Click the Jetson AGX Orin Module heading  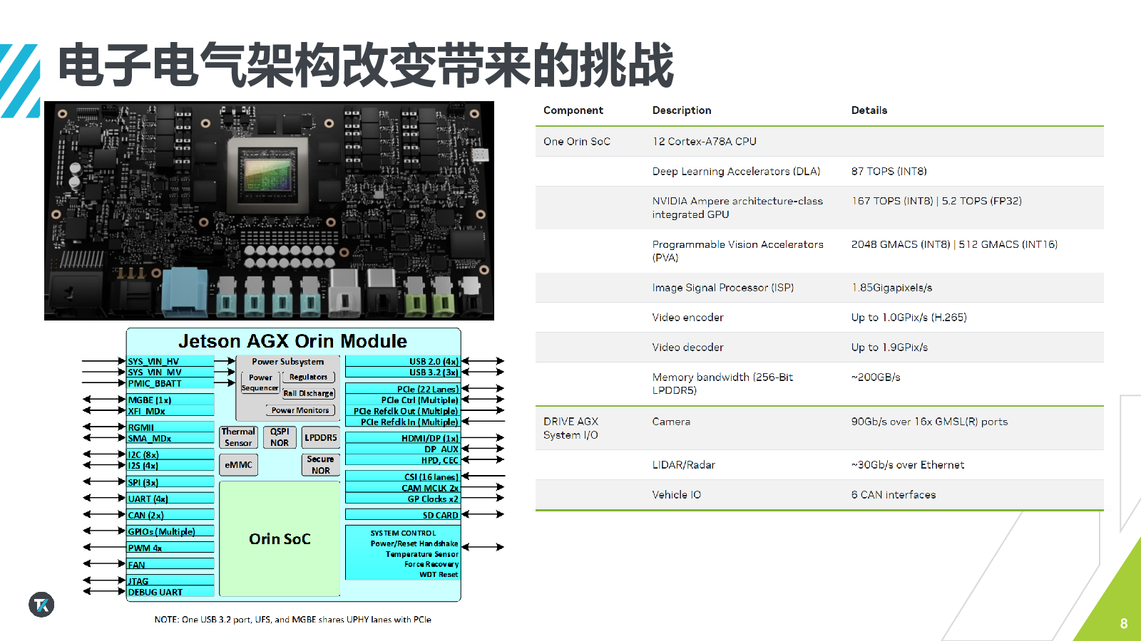tap(292, 341)
